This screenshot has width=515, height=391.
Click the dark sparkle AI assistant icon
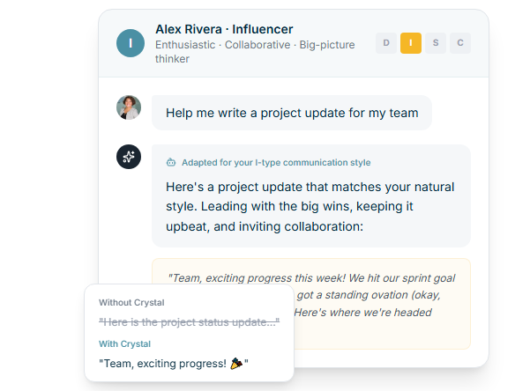(129, 157)
